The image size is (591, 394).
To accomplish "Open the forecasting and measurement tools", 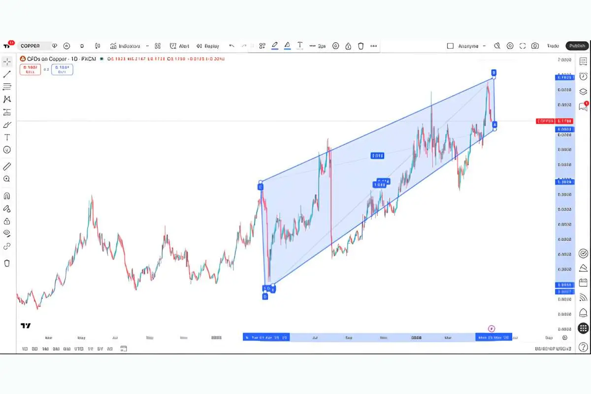I will coord(7,112).
